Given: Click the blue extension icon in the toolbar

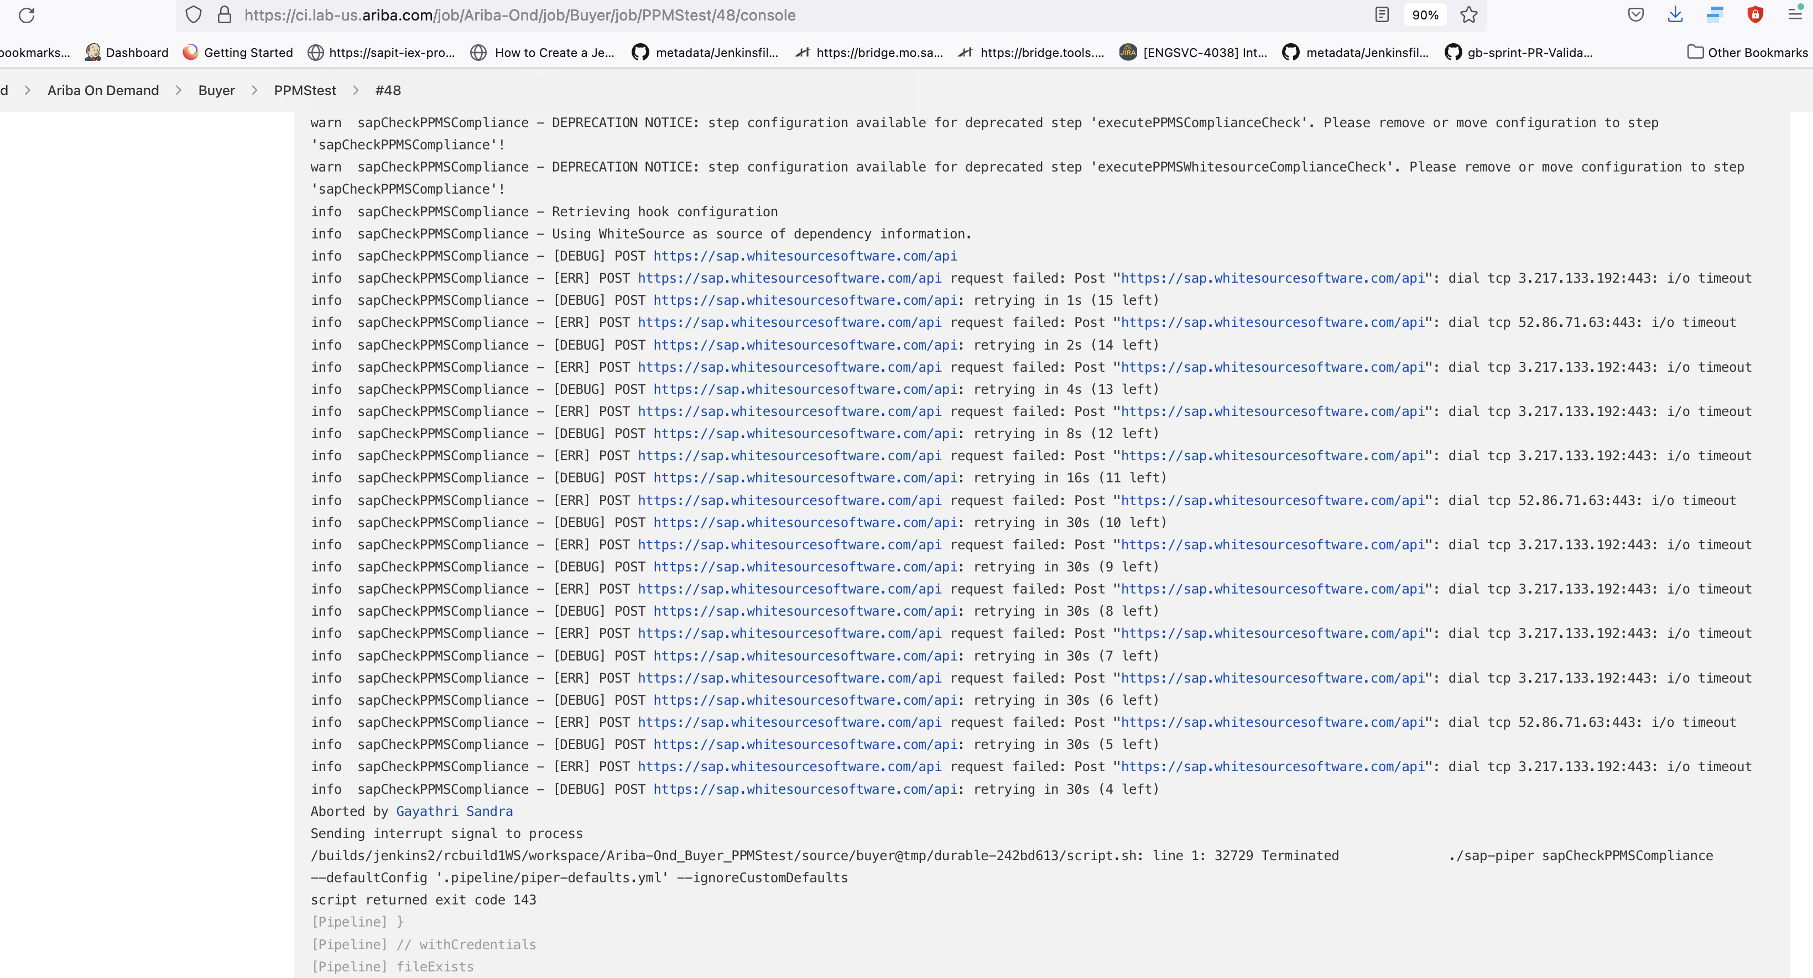Looking at the screenshot, I should coord(1715,14).
